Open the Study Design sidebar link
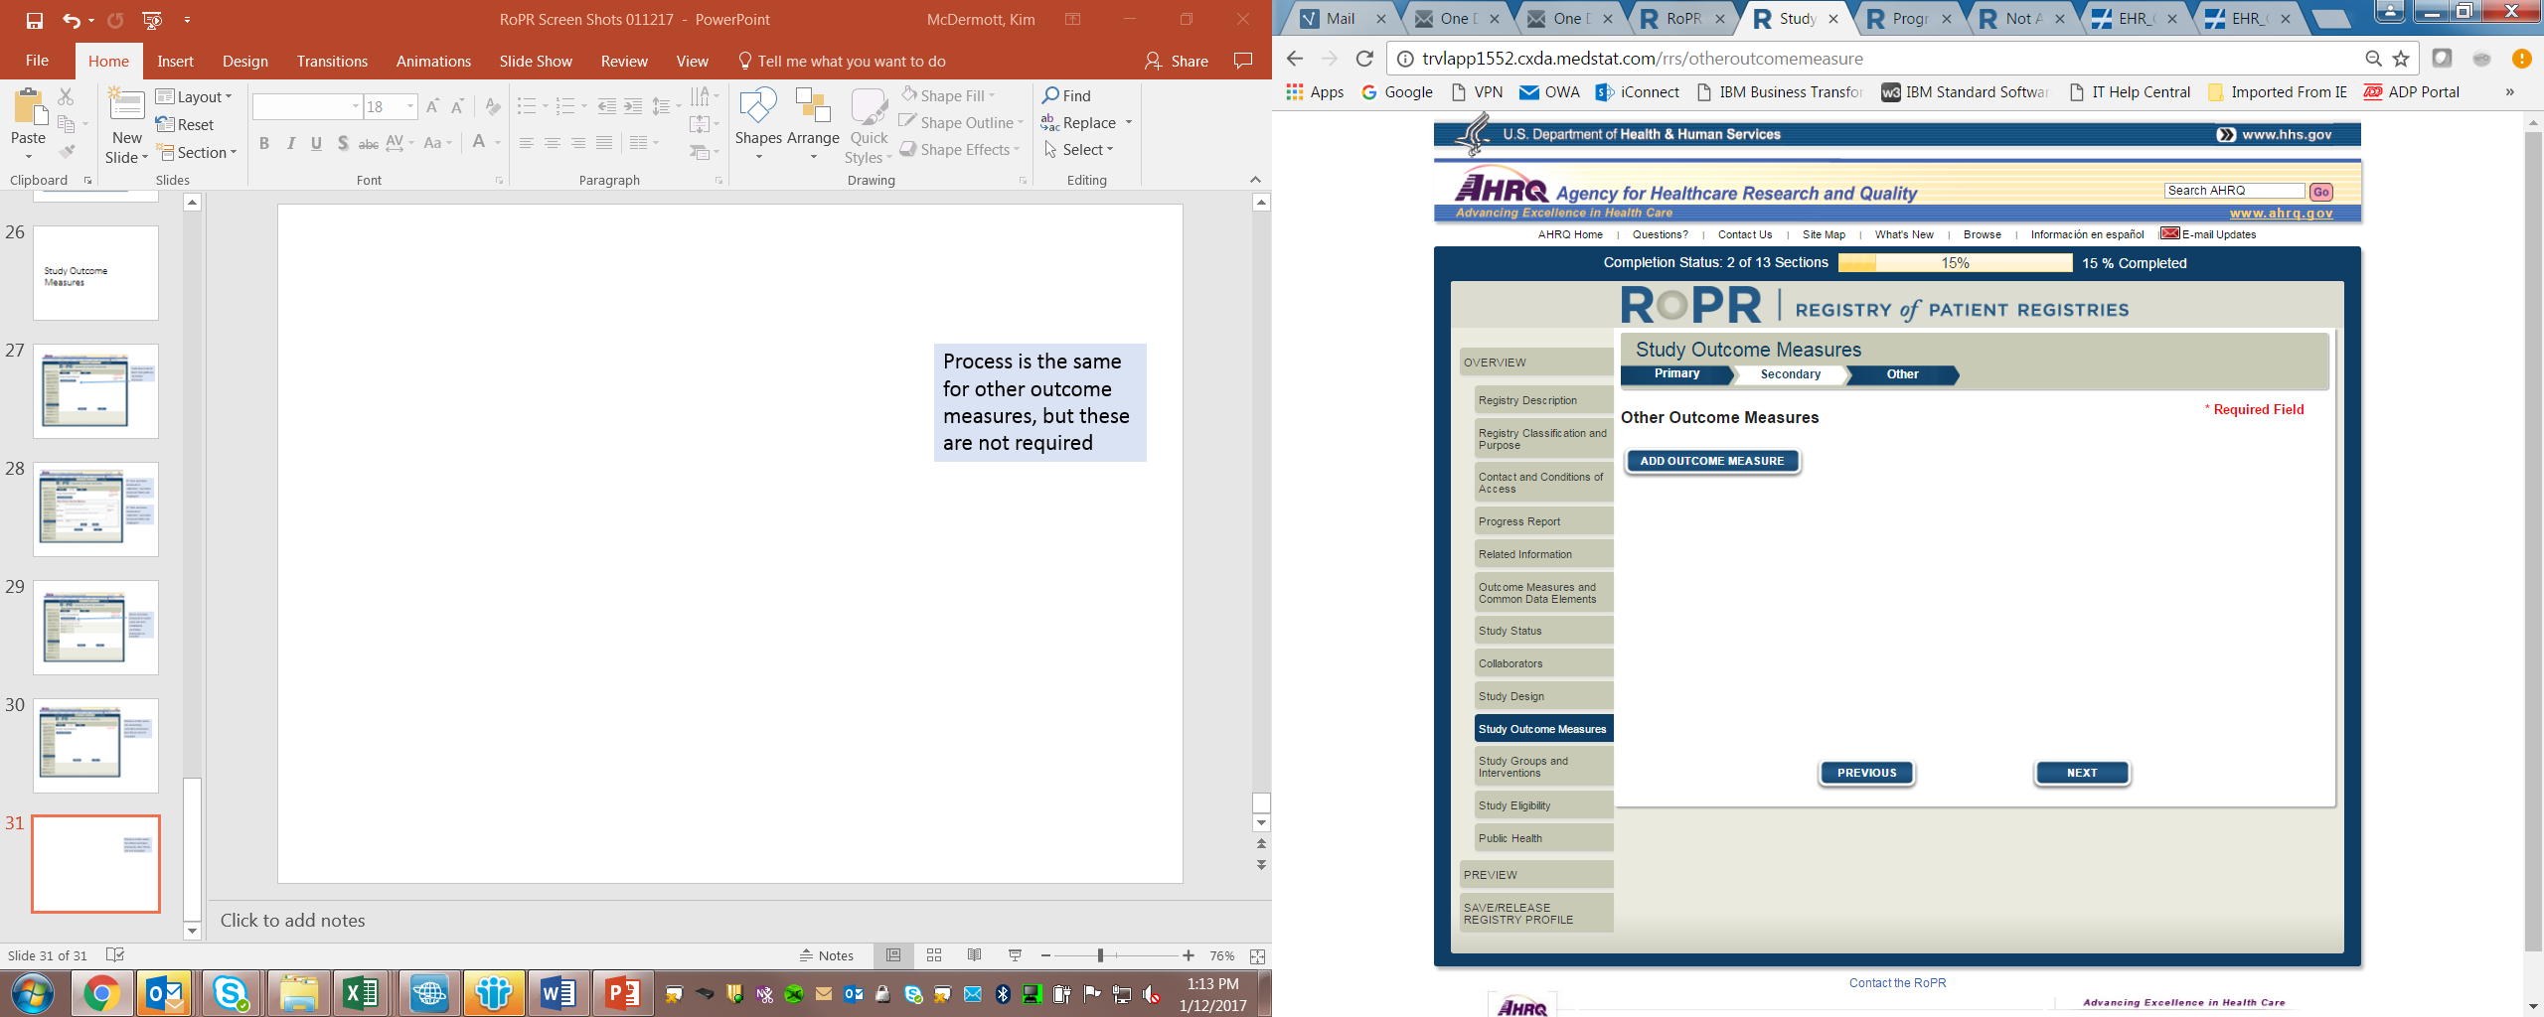 pyautogui.click(x=1543, y=696)
